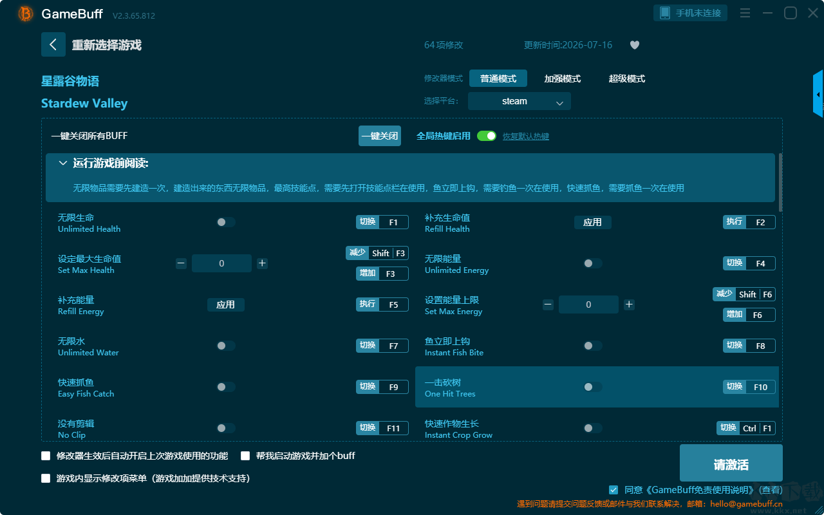Click the 64项修改 text
This screenshot has height=515, width=824.
(x=444, y=45)
